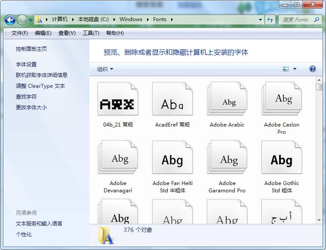Select 计算机 in the address path
Image resolution: width=326 pixels, height=250 pixels.
click(60, 19)
